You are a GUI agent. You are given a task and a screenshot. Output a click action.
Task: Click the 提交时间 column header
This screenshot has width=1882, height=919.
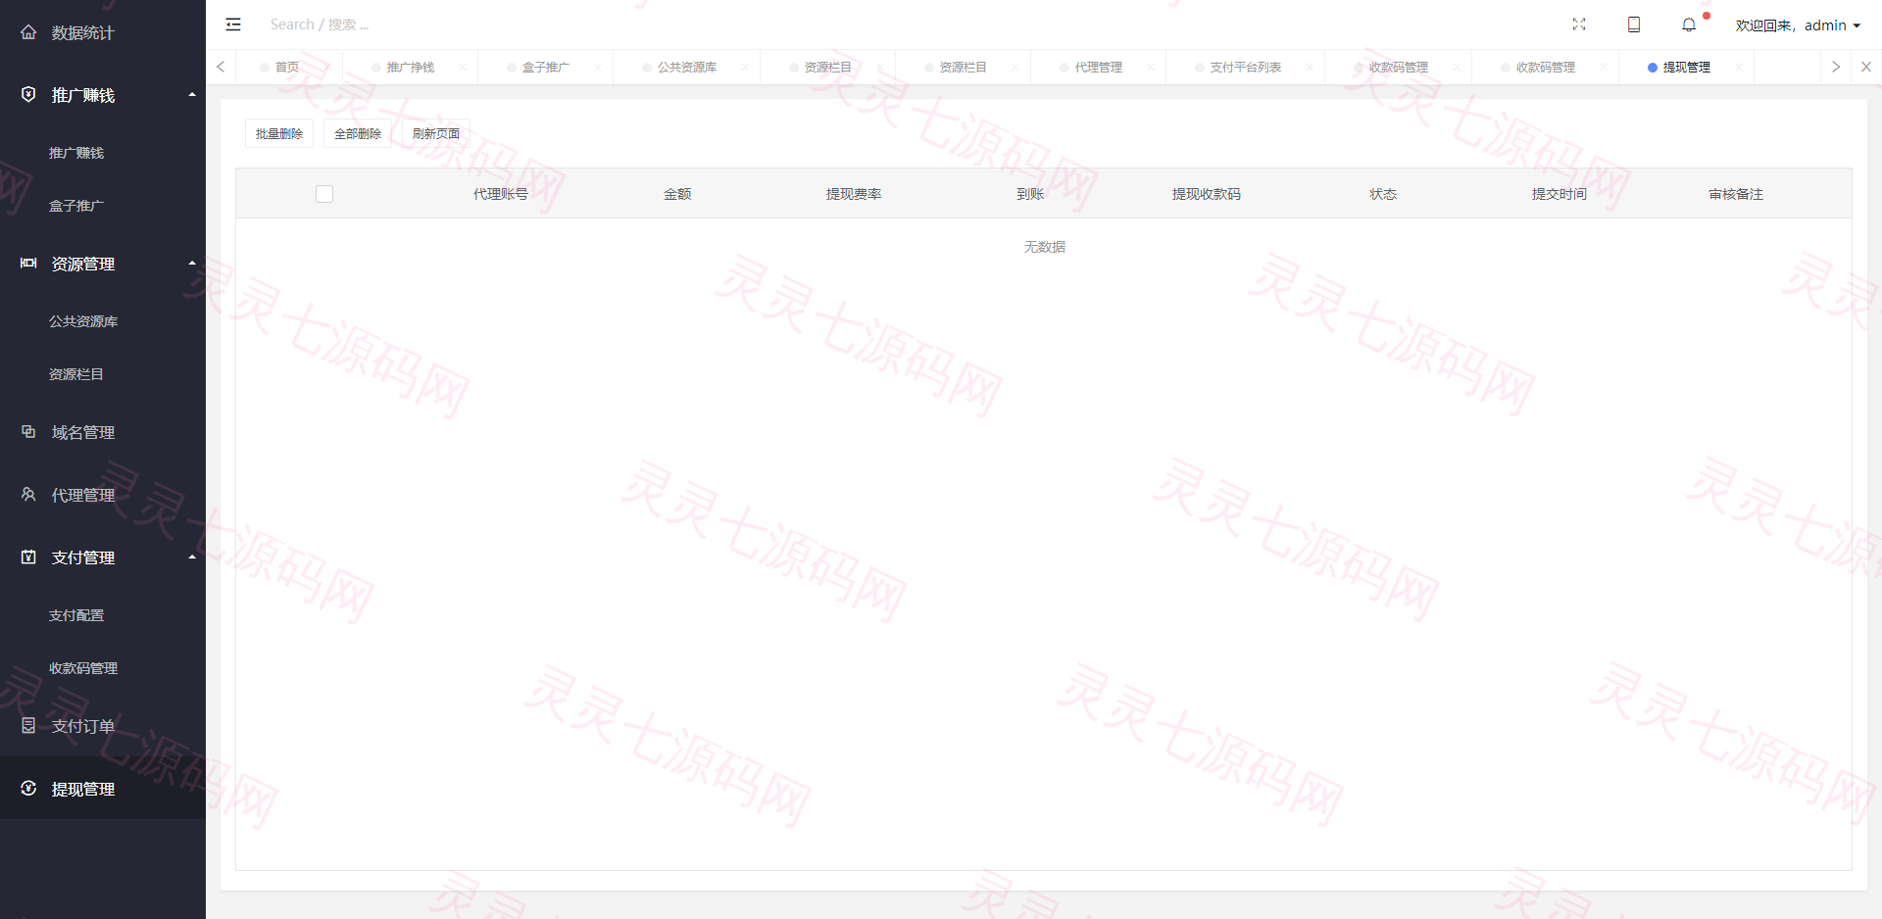tap(1560, 194)
